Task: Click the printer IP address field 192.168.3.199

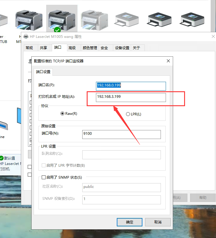Action: click(131, 98)
